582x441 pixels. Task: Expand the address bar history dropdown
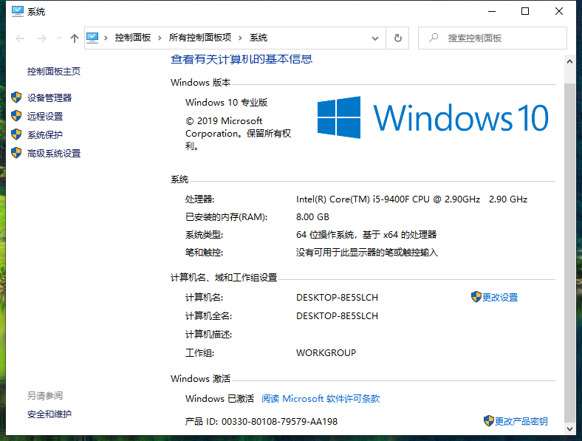pos(377,38)
